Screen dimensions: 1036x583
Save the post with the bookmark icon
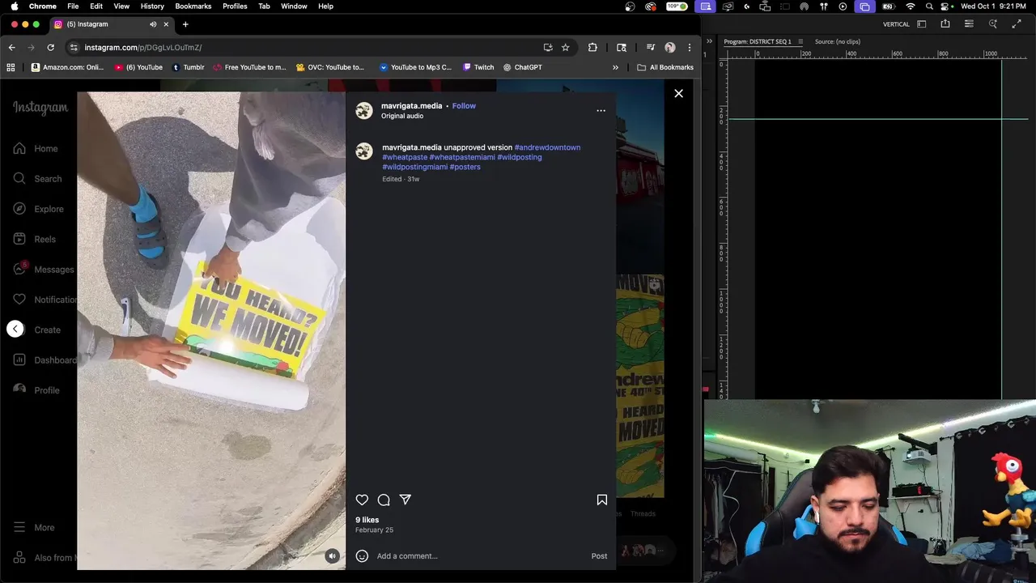(602, 500)
